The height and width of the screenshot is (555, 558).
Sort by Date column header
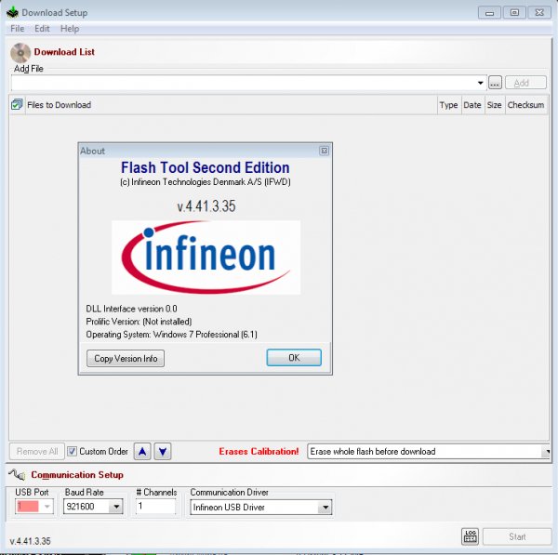point(472,105)
